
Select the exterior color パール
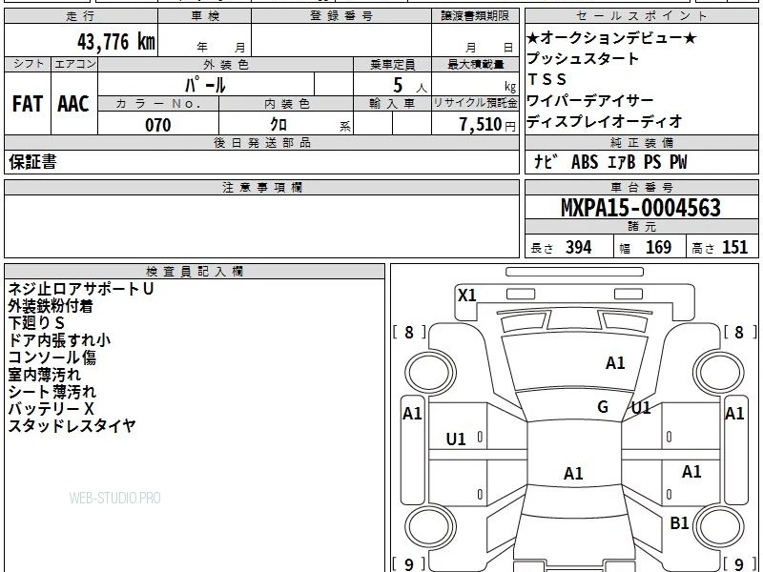coord(205,86)
